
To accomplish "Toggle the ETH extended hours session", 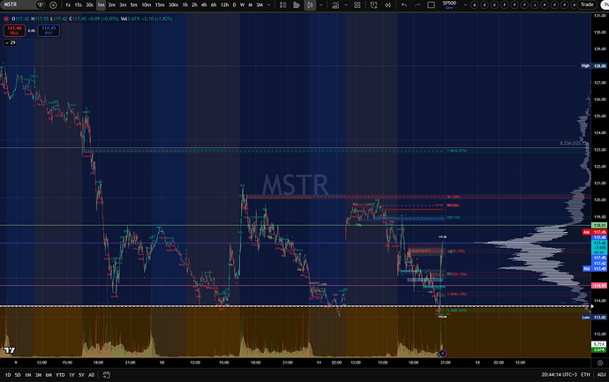I will click(x=585, y=375).
